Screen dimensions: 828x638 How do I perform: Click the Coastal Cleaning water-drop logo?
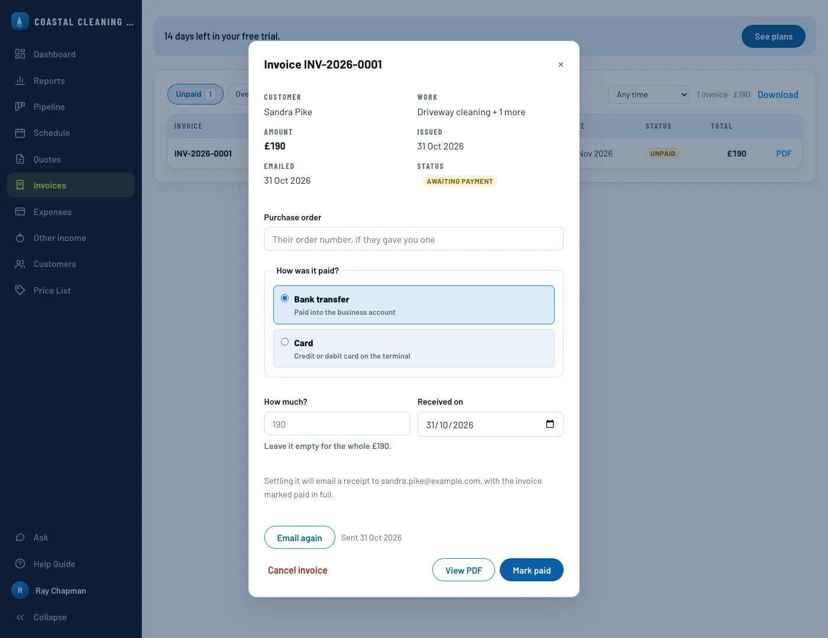click(x=20, y=21)
